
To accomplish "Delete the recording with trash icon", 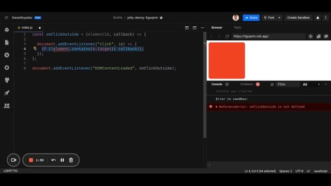I will (71, 160).
